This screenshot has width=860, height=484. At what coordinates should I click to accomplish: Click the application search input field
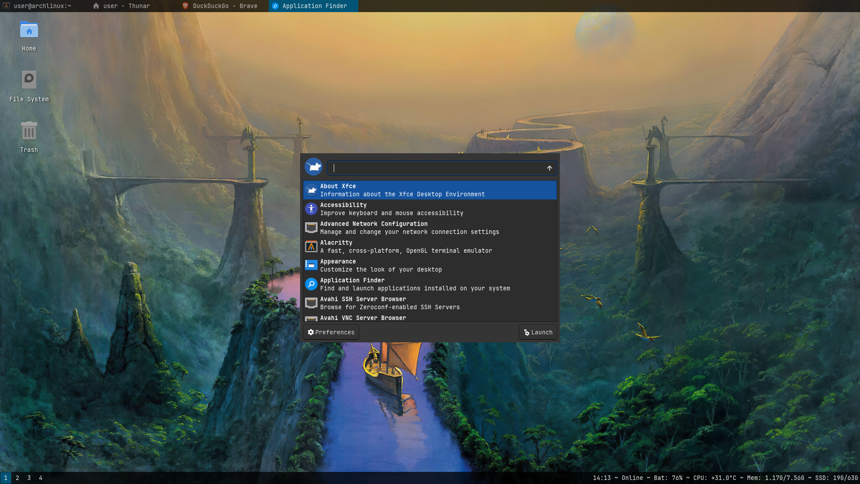pos(437,168)
